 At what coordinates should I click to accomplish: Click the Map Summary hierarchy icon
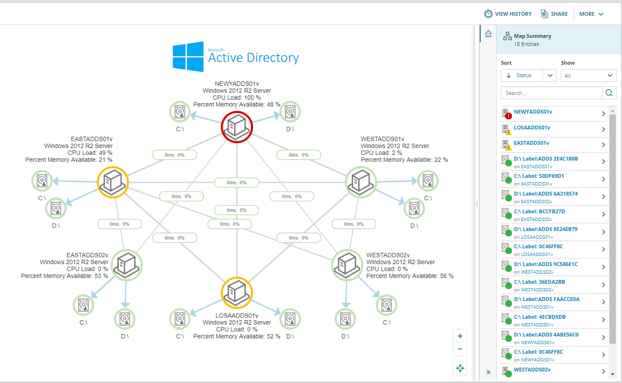(507, 36)
